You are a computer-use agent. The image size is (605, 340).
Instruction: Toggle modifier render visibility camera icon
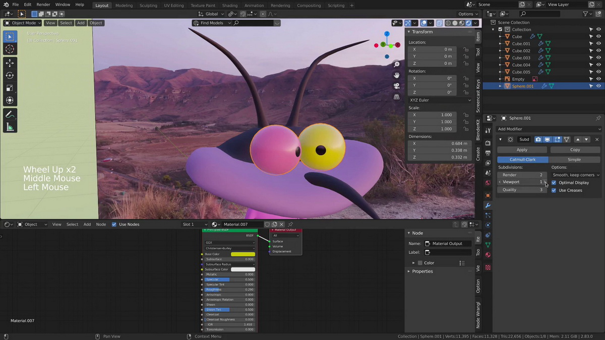(538, 140)
